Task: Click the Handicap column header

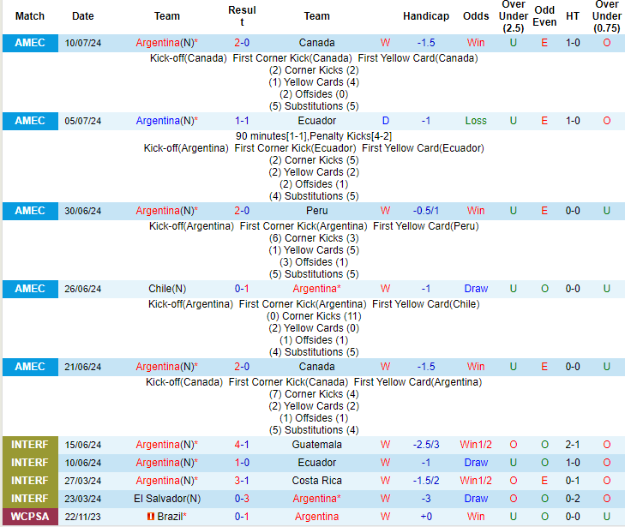Action: pyautogui.click(x=426, y=16)
